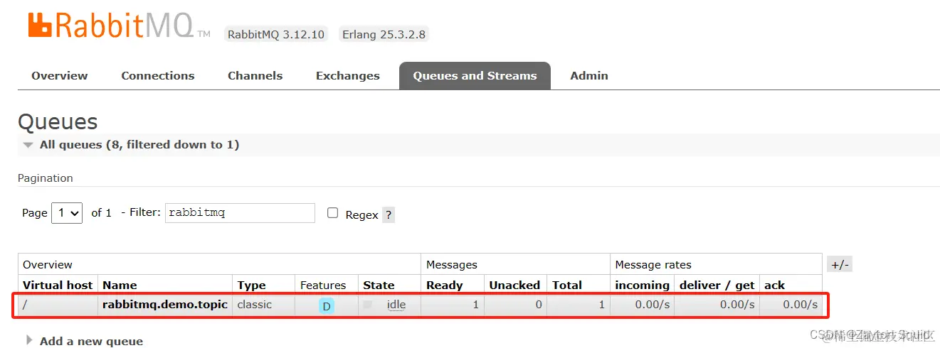Open the Page number dropdown
Viewport: 940px width, 348px height.
[67, 212]
